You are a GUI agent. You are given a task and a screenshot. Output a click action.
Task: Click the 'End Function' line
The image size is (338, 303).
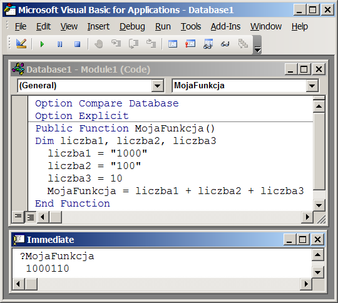[73, 203]
